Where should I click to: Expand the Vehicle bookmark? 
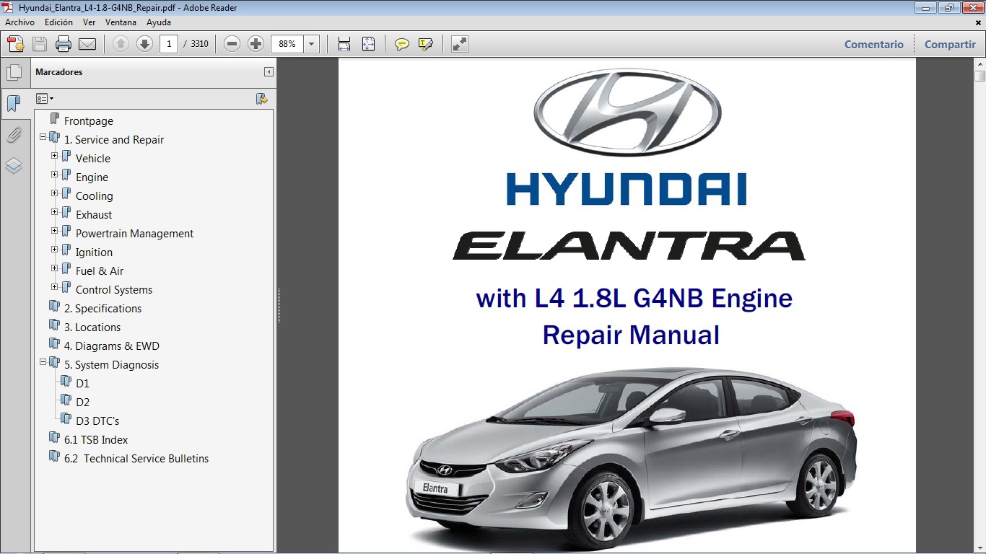click(x=54, y=155)
